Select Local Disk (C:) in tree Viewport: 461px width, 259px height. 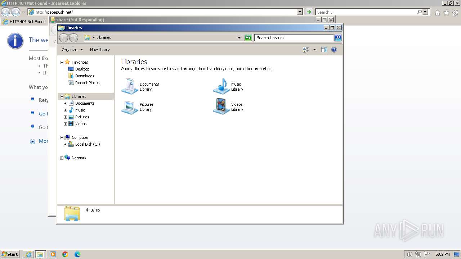tap(88, 144)
